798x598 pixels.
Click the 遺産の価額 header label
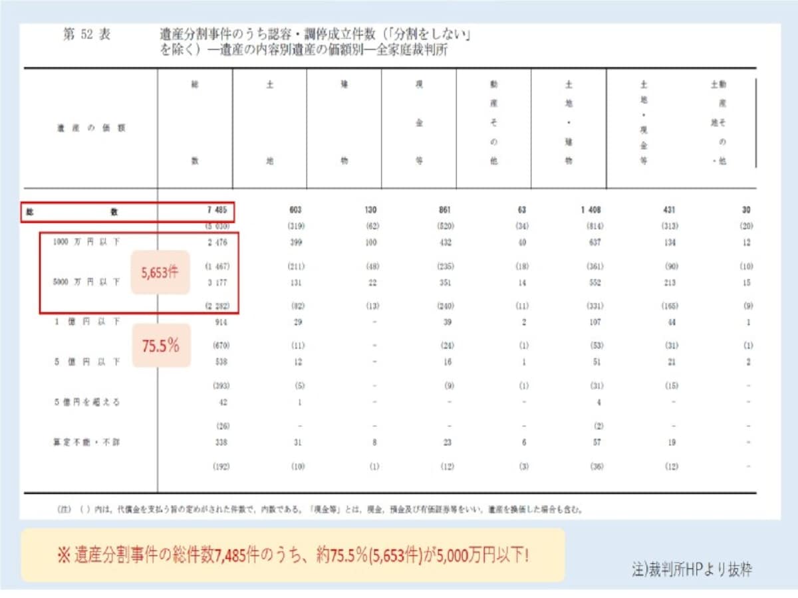coord(91,129)
